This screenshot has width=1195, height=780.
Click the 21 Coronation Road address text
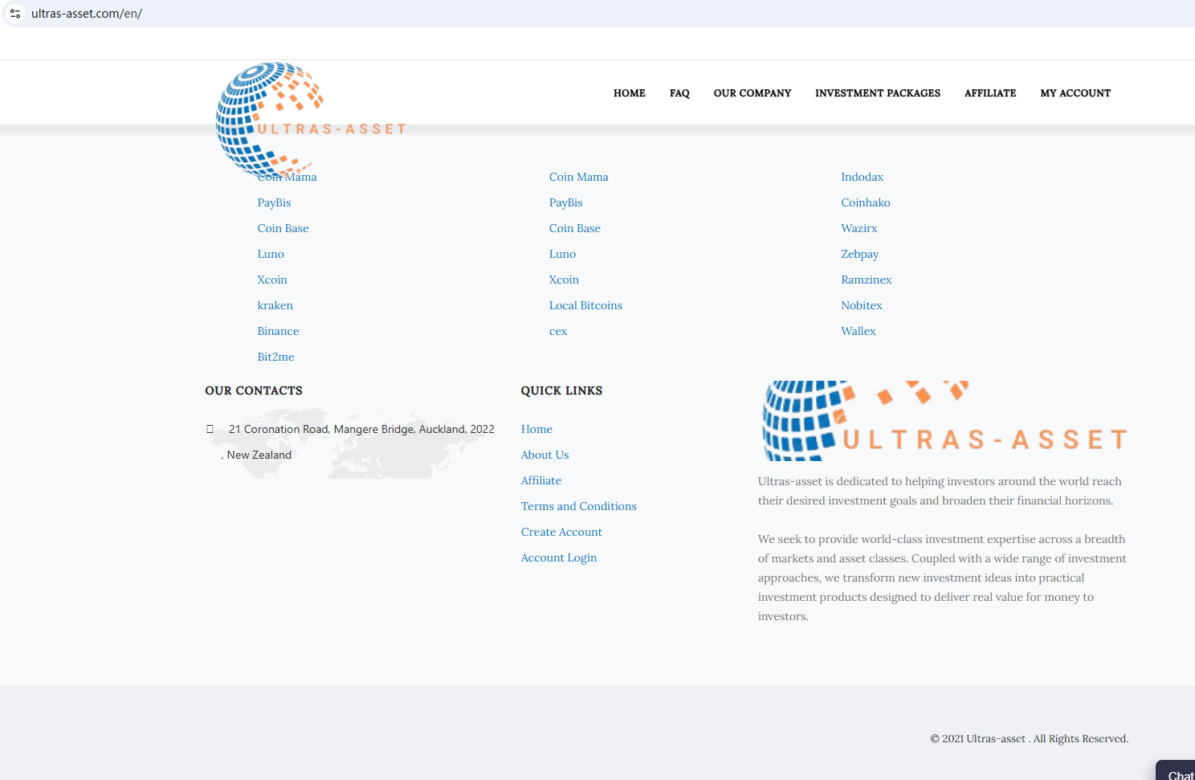click(x=358, y=442)
